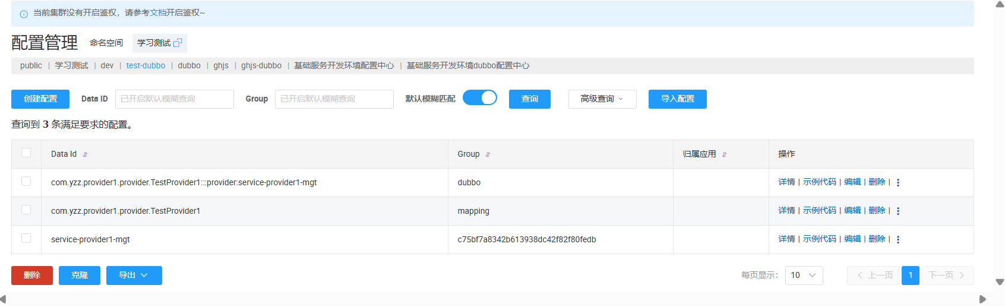The width and height of the screenshot is (1005, 307).
Task: Select the com.yzz.provider1.provider.TestProvider1:::provider:service-provider1-mgt Data Id
Action: [x=184, y=183]
